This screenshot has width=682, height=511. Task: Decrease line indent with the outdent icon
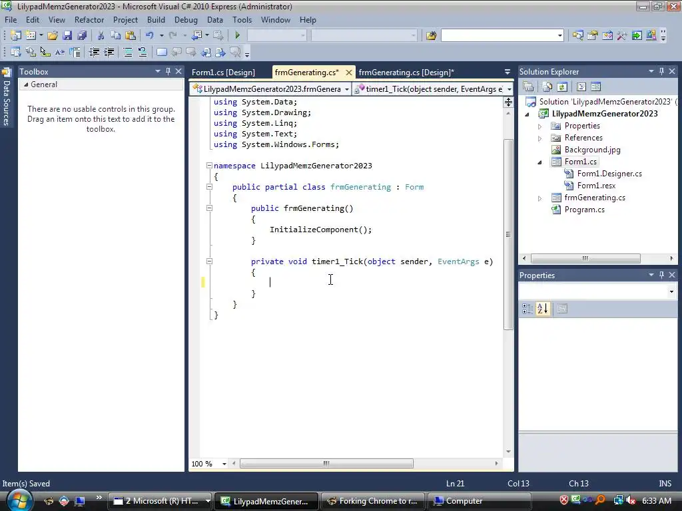click(94, 52)
